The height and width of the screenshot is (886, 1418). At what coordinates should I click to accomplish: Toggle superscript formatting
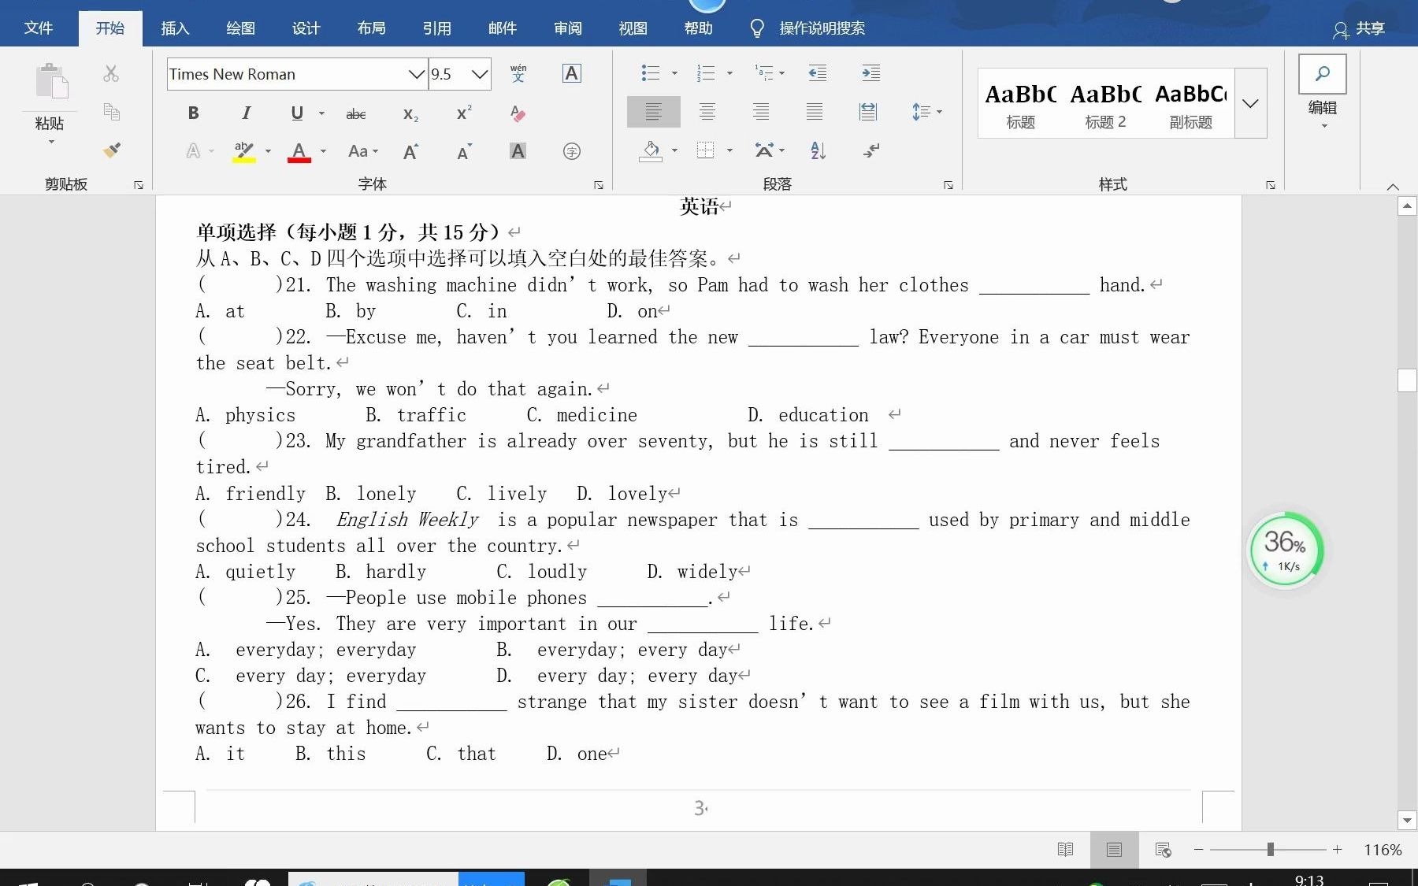click(x=464, y=113)
